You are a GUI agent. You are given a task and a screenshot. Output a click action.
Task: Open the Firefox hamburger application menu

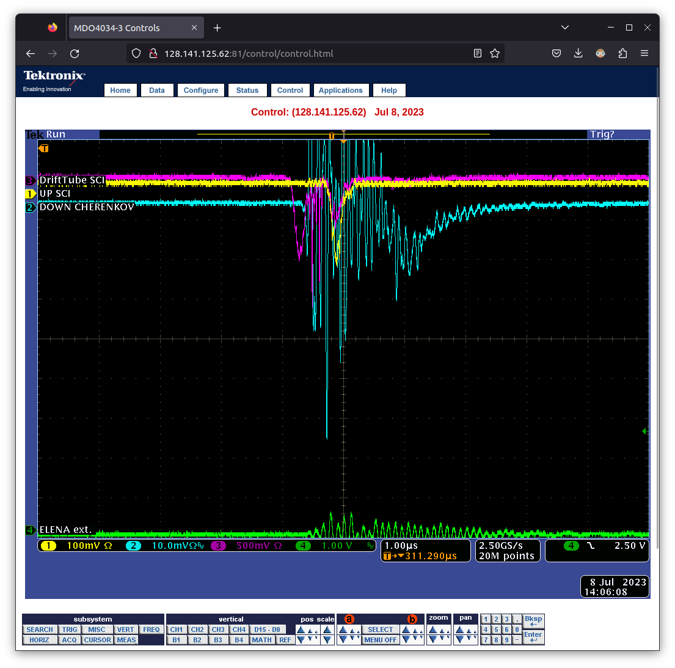point(644,54)
